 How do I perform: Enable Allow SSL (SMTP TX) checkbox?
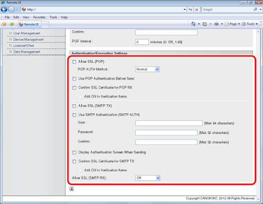(x=74, y=106)
